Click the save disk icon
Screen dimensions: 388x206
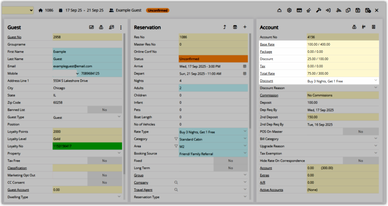[x=358, y=10]
